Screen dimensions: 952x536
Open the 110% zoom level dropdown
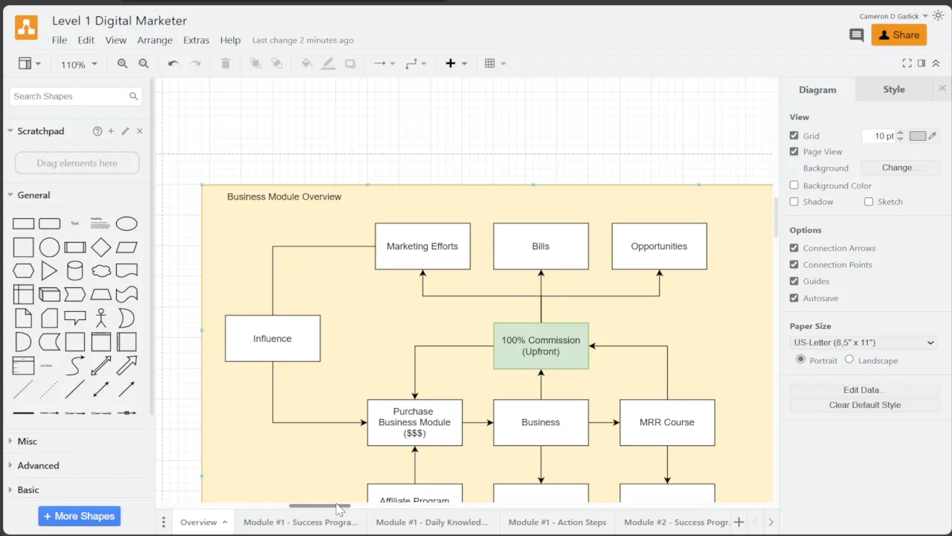[x=78, y=65]
